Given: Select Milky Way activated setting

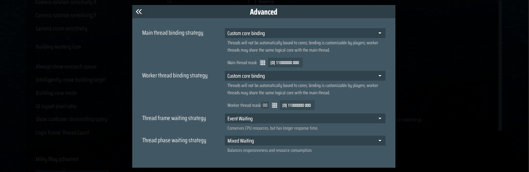Looking at the screenshot, I should (x=57, y=159).
